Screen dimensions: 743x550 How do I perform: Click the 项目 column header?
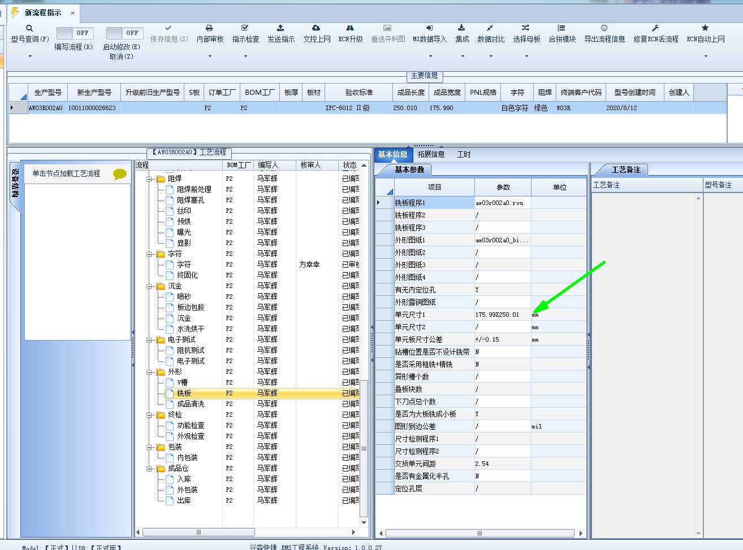435,187
